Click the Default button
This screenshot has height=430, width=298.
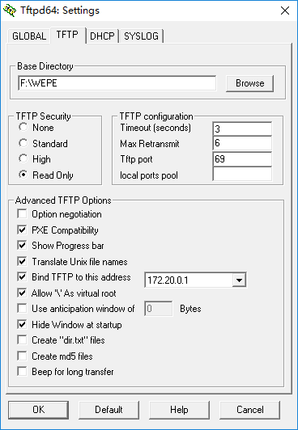[x=109, y=410]
